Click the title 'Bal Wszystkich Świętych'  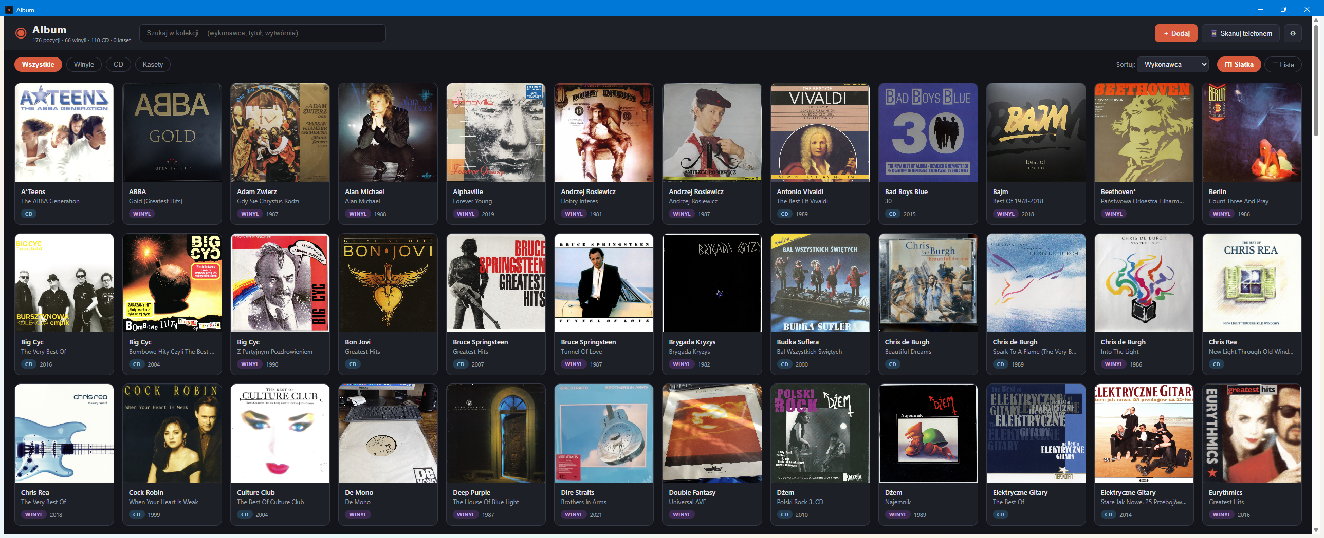point(810,352)
